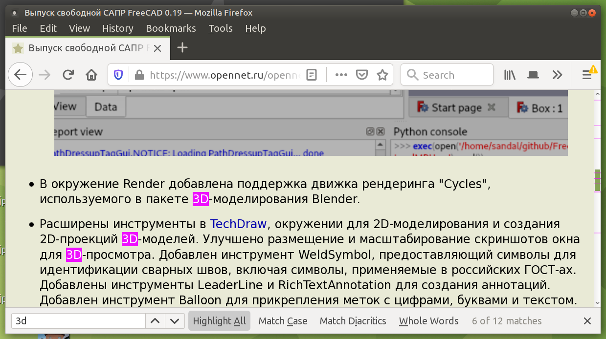Click the forward navigation arrow
606x339 pixels.
tap(45, 75)
